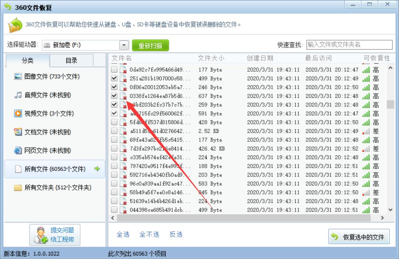Image resolution: width=399 pixels, height=259 pixels.
Task: Click the engineer doctor icon
Action: 41,235
